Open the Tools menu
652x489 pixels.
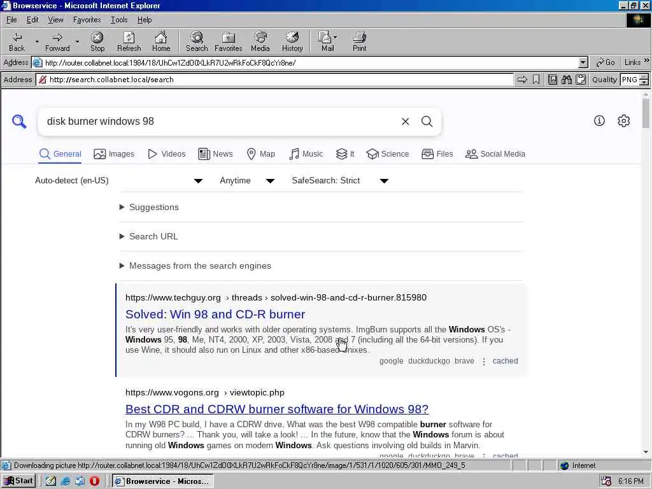click(119, 20)
